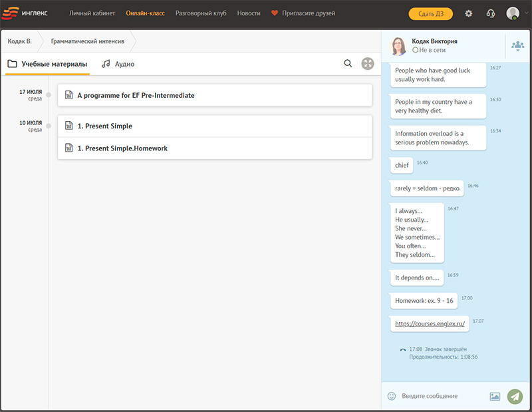Image resolution: width=532 pixels, height=412 pixels.
Task: Click the emoji smiley icon
Action: click(392, 396)
